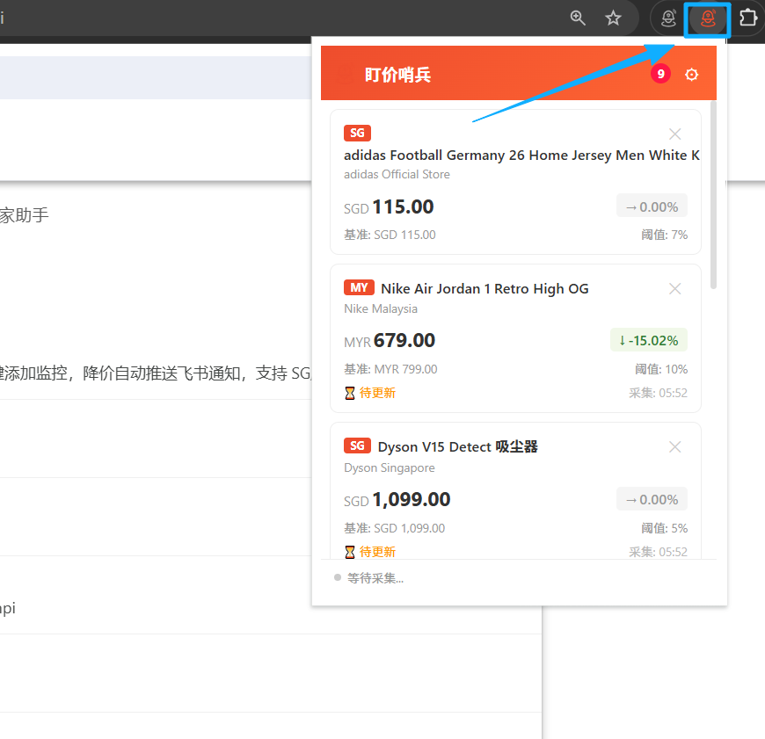
Task: Click the Dyson Singapore store name
Action: tap(390, 468)
